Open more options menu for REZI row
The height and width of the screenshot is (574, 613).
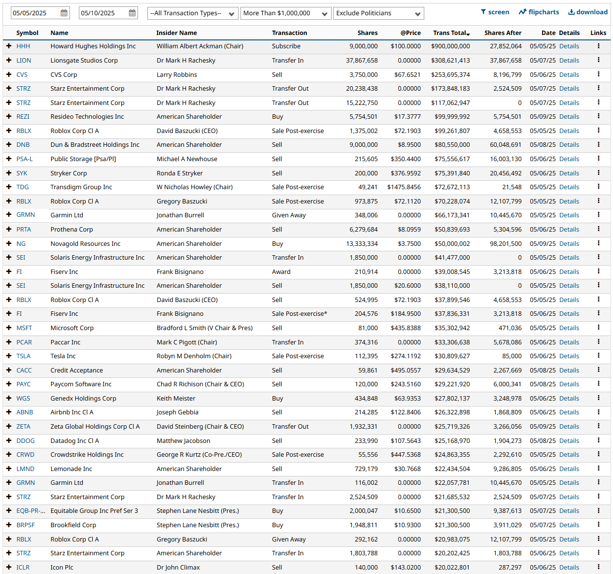point(599,116)
